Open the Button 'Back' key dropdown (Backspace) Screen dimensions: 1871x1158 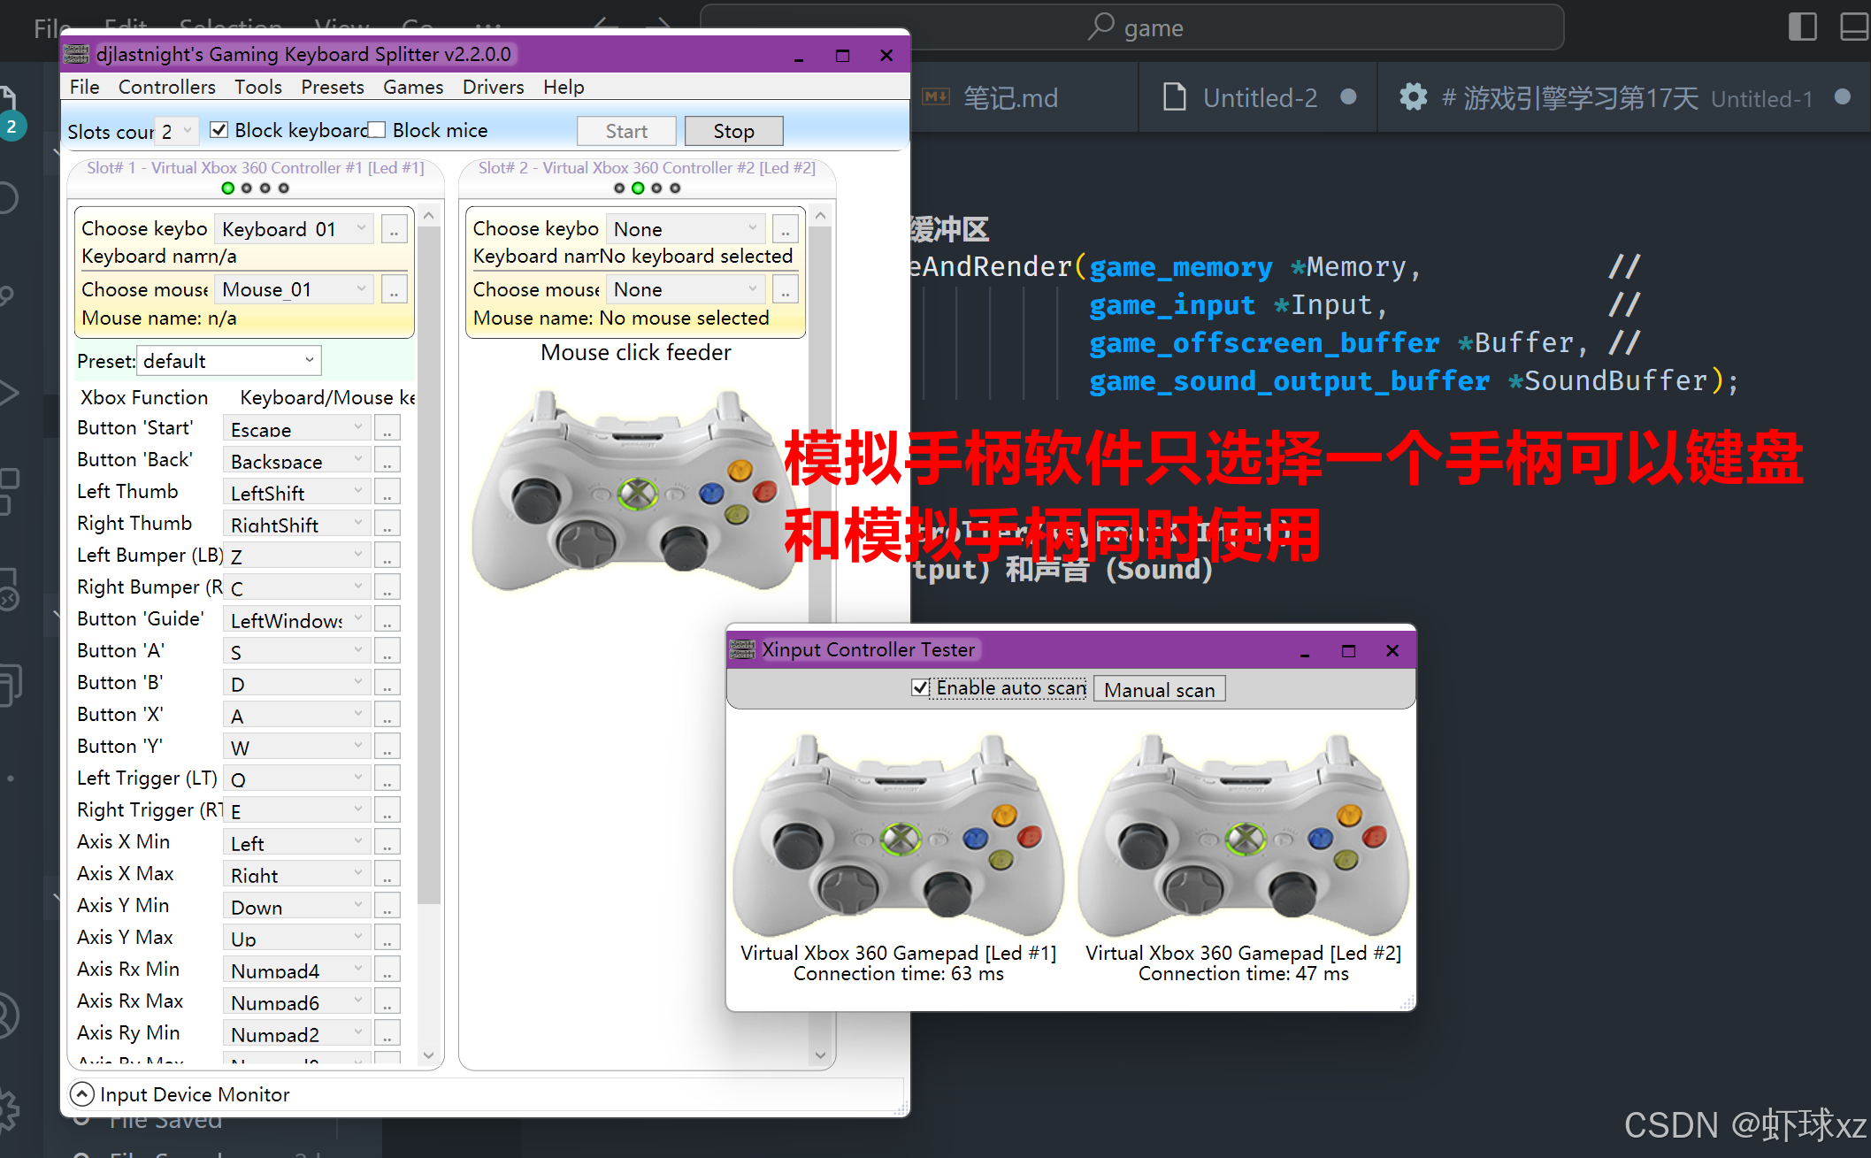tap(296, 461)
